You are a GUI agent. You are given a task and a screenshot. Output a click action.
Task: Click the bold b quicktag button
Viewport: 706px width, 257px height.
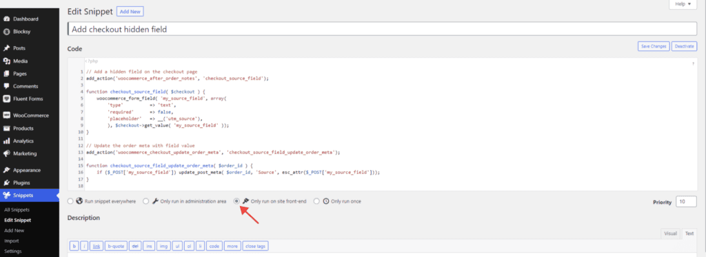point(74,246)
